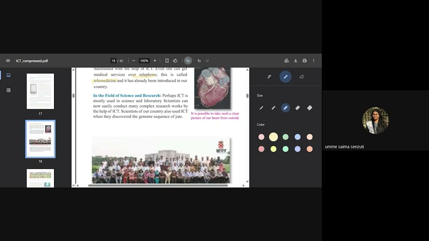Click the ICT_compressed.pdf file title
This screenshot has height=241, width=429.
coord(32,61)
